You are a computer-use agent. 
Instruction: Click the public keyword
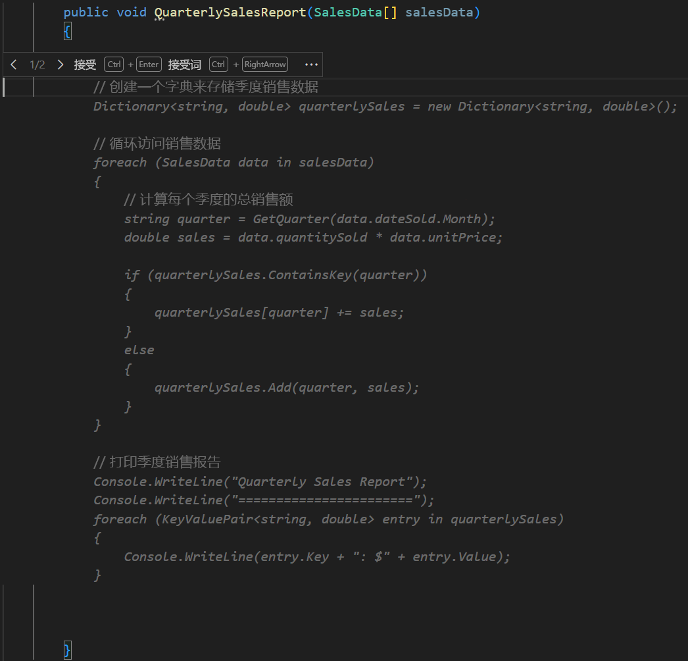pos(86,13)
